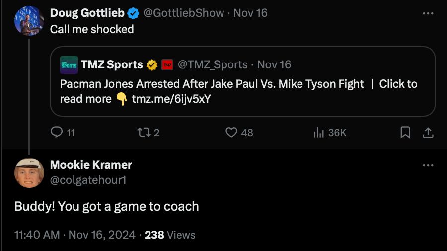Viewport: 447px width, 251px height.
Task: Click the repost icon
Action: [x=143, y=132]
